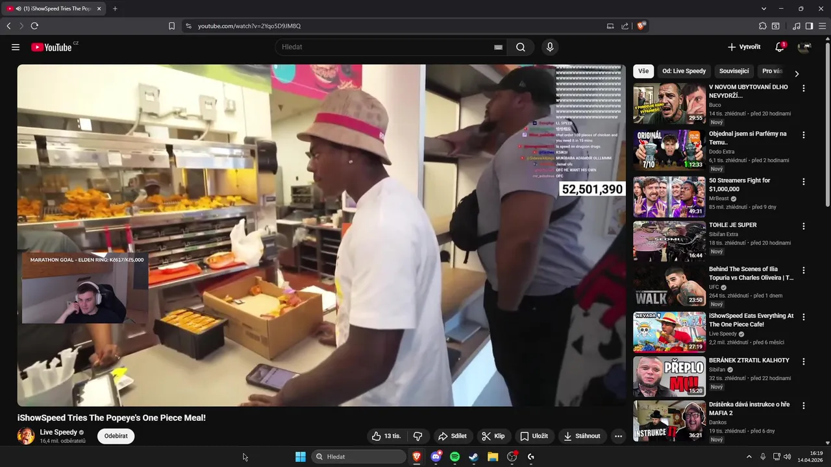Switch to the iShowSpeed browser tab
This screenshot has width=831, height=467.
point(53,8)
